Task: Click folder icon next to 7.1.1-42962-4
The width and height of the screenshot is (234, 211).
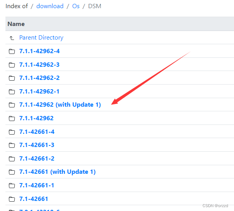Action: [12, 52]
